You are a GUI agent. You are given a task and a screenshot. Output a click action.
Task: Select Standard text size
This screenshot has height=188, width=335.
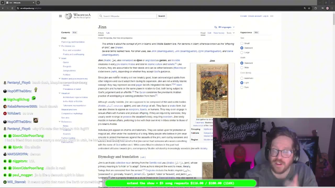[x=242, y=48]
